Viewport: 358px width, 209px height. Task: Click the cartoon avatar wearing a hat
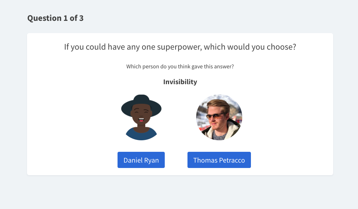pos(141,117)
